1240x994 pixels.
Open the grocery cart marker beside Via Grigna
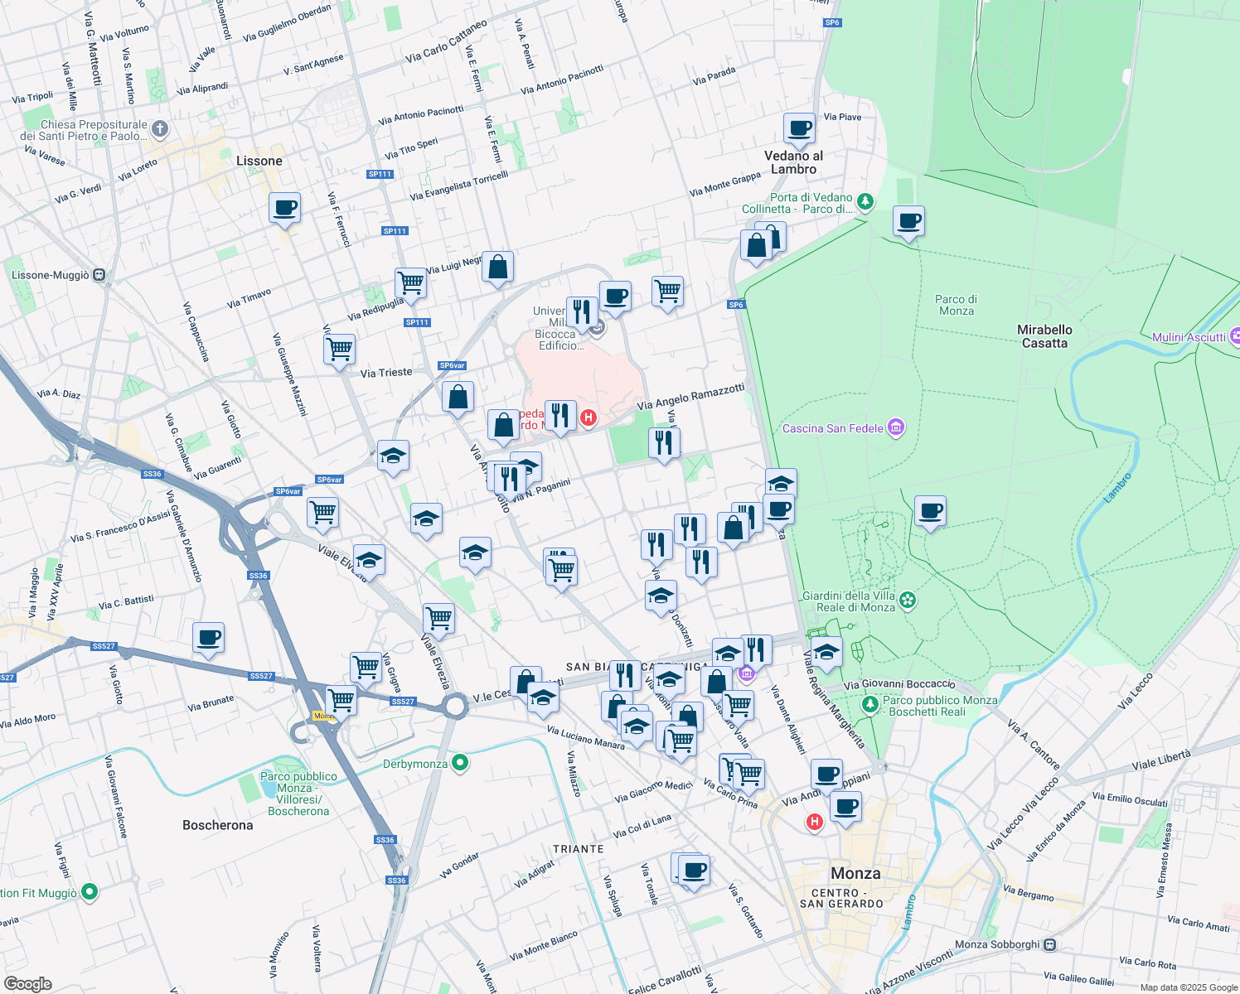pyautogui.click(x=366, y=668)
